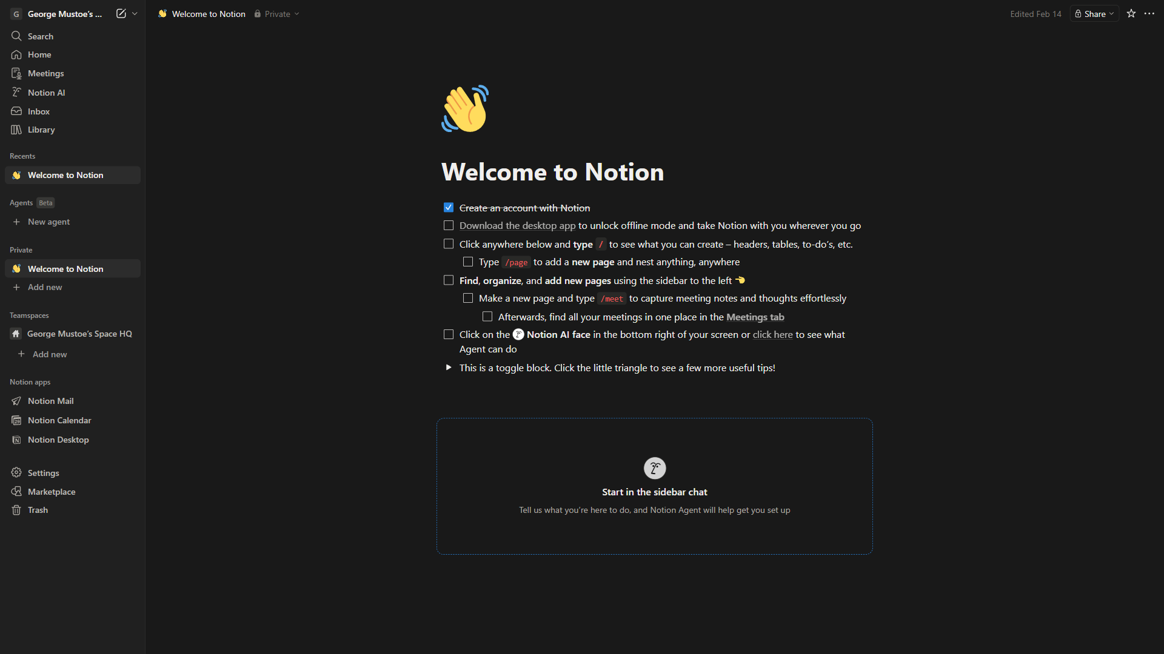The image size is (1164, 654).
Task: Open Trash
Action: point(73,510)
